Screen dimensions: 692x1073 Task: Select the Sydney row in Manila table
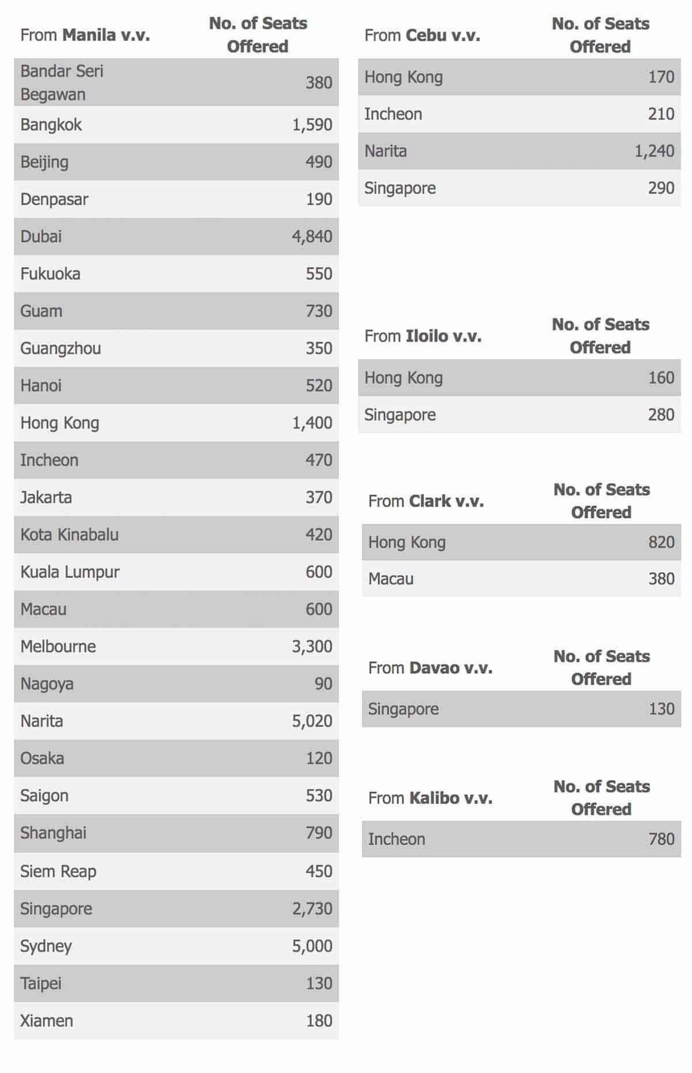point(176,946)
